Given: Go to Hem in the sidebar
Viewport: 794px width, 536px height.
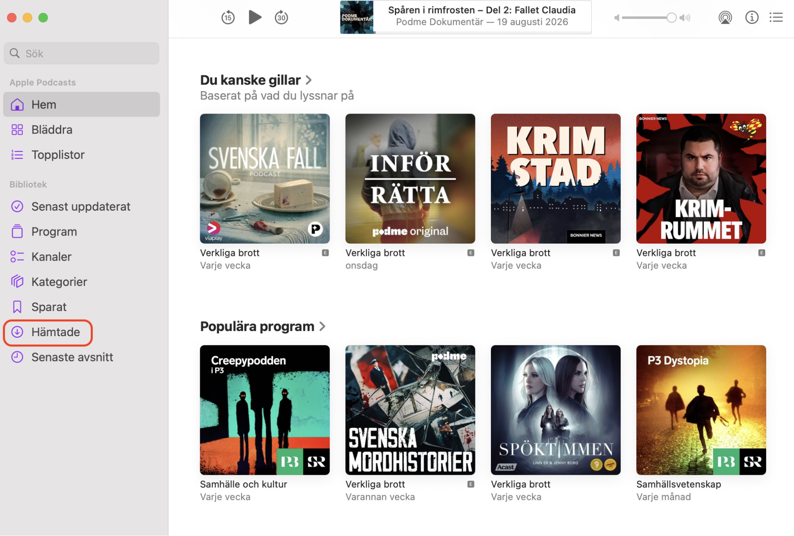Looking at the screenshot, I should tap(81, 104).
